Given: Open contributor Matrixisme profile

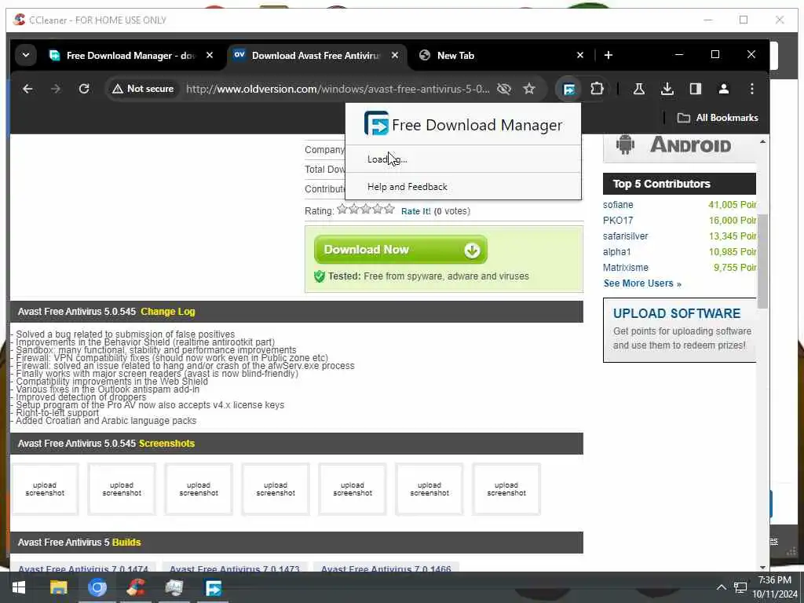Looking at the screenshot, I should (x=626, y=268).
